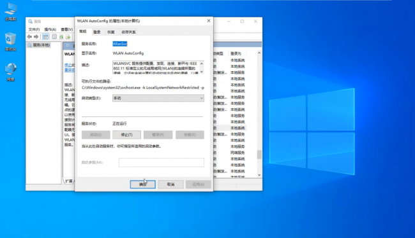
Task: Click the 启动(S) button
Action: (x=96, y=135)
